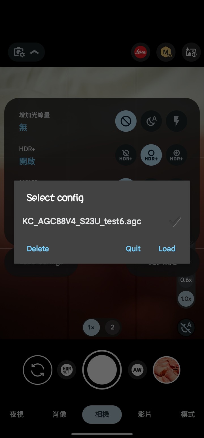Disable HDR+ using the crossed HDR+ icon
Screen dimensions: 204x438
(x=126, y=155)
